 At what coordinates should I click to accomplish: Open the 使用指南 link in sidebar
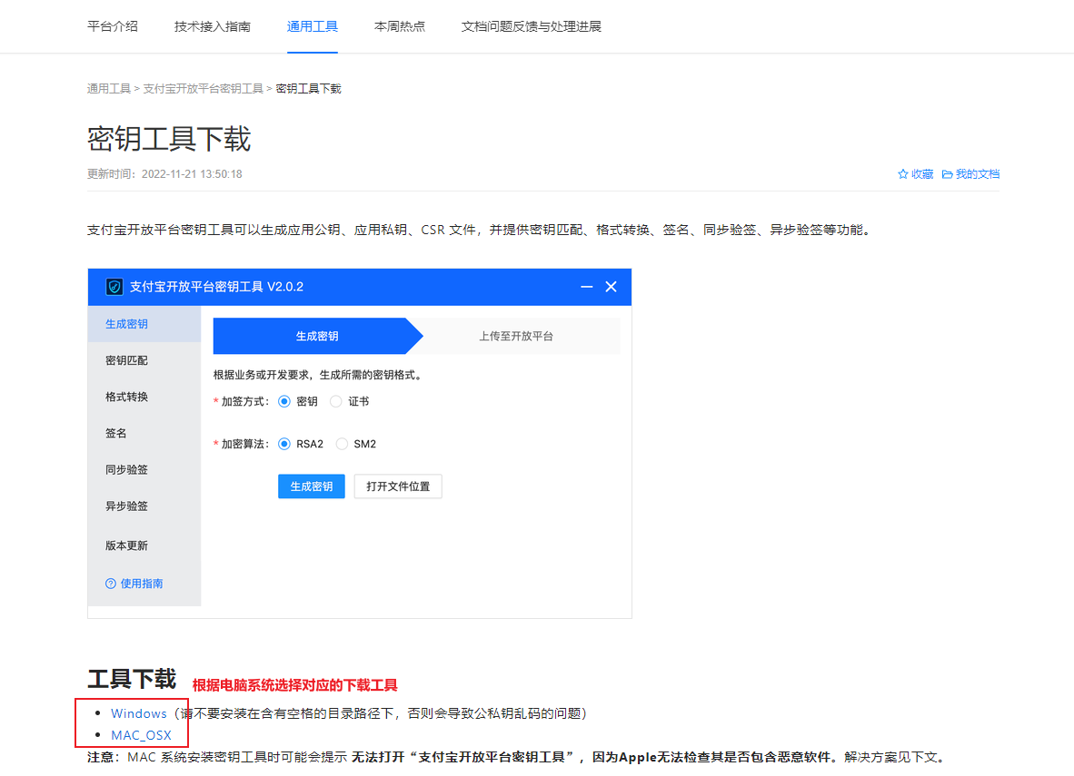coord(142,584)
